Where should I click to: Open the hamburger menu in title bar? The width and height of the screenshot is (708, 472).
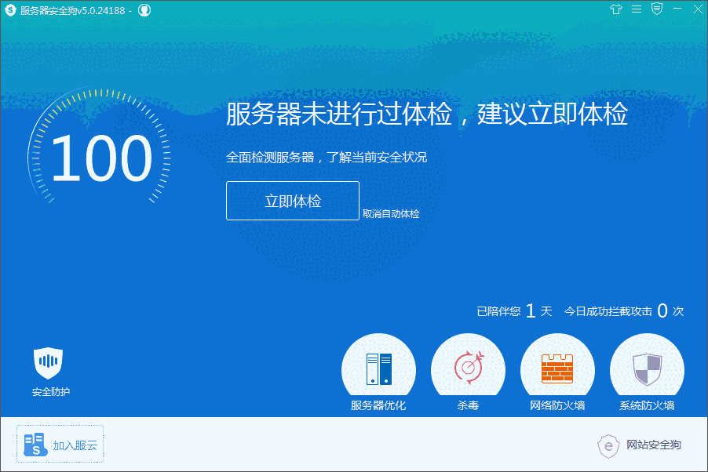(x=636, y=9)
